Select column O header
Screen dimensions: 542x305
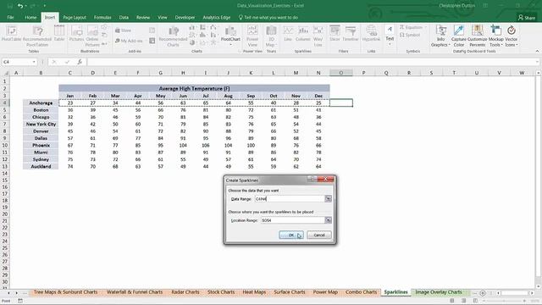(340, 73)
